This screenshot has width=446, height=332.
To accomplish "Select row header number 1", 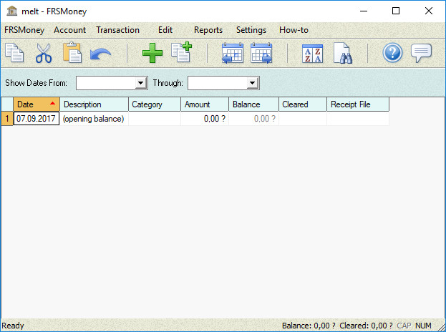I will tap(7, 119).
